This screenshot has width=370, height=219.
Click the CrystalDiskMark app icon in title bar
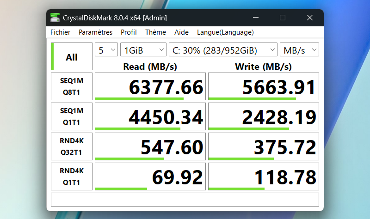tap(55, 18)
